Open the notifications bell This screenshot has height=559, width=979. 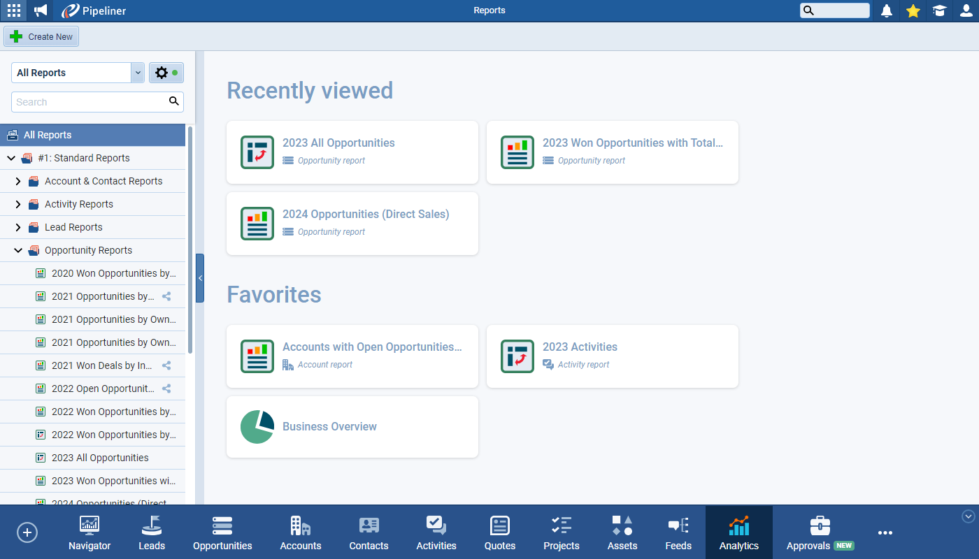coord(887,10)
